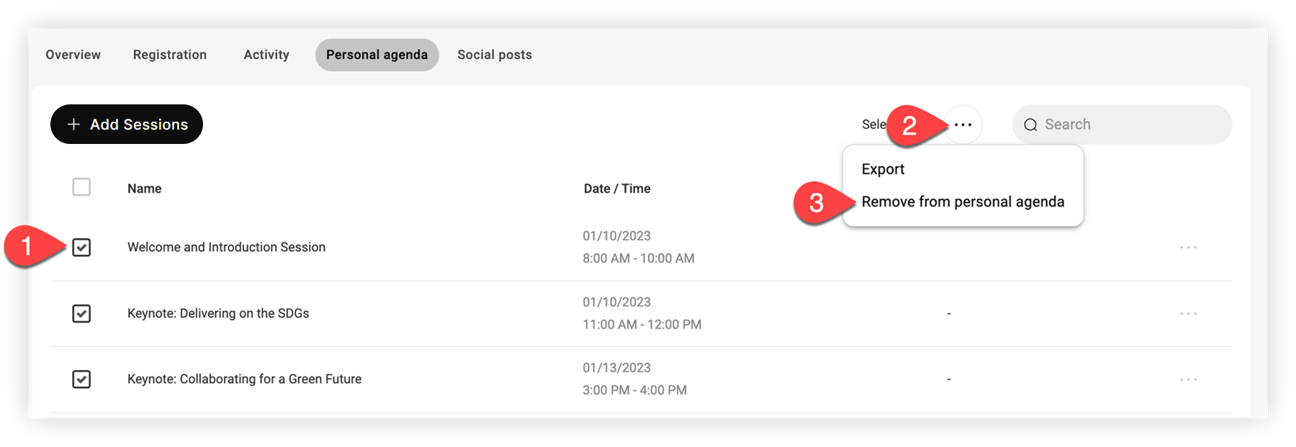This screenshot has width=1296, height=447.
Task: Open the Social posts tab
Action: coord(495,55)
